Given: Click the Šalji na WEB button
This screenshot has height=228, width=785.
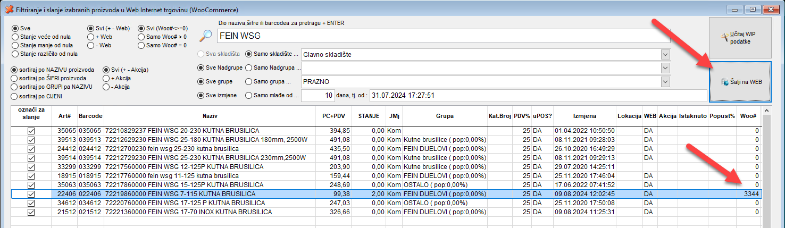Looking at the screenshot, I should pyautogui.click(x=740, y=81).
